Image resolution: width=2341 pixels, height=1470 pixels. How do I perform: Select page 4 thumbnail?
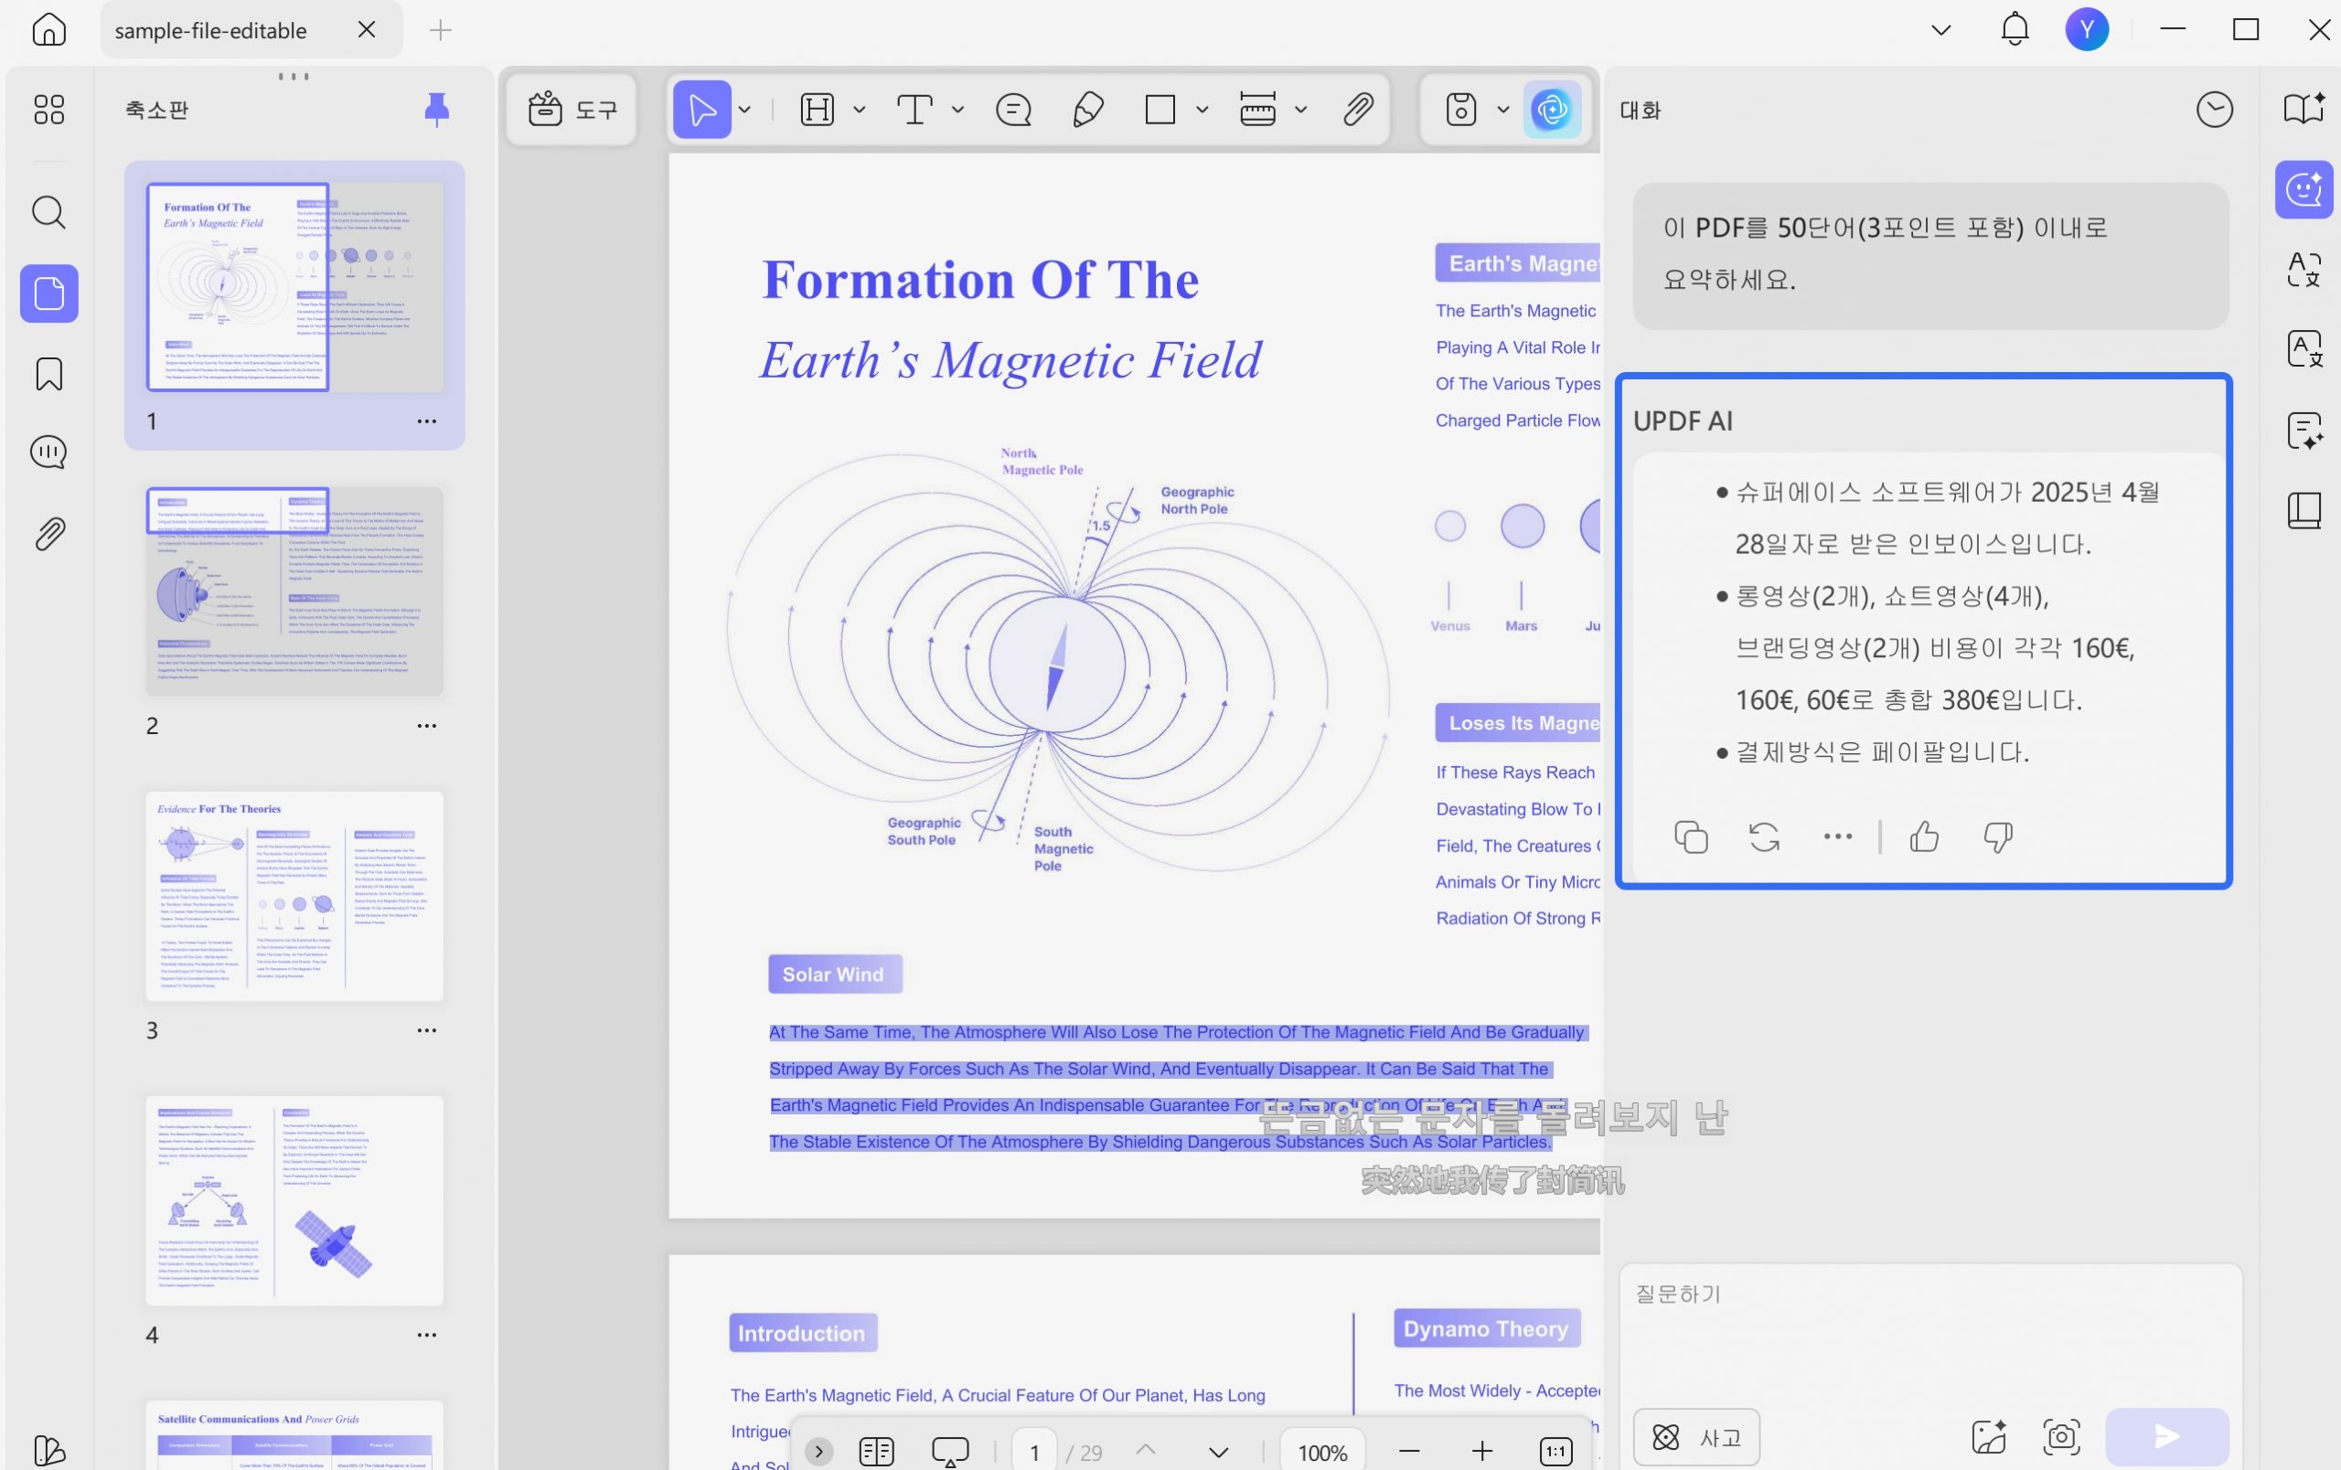pyautogui.click(x=294, y=1201)
